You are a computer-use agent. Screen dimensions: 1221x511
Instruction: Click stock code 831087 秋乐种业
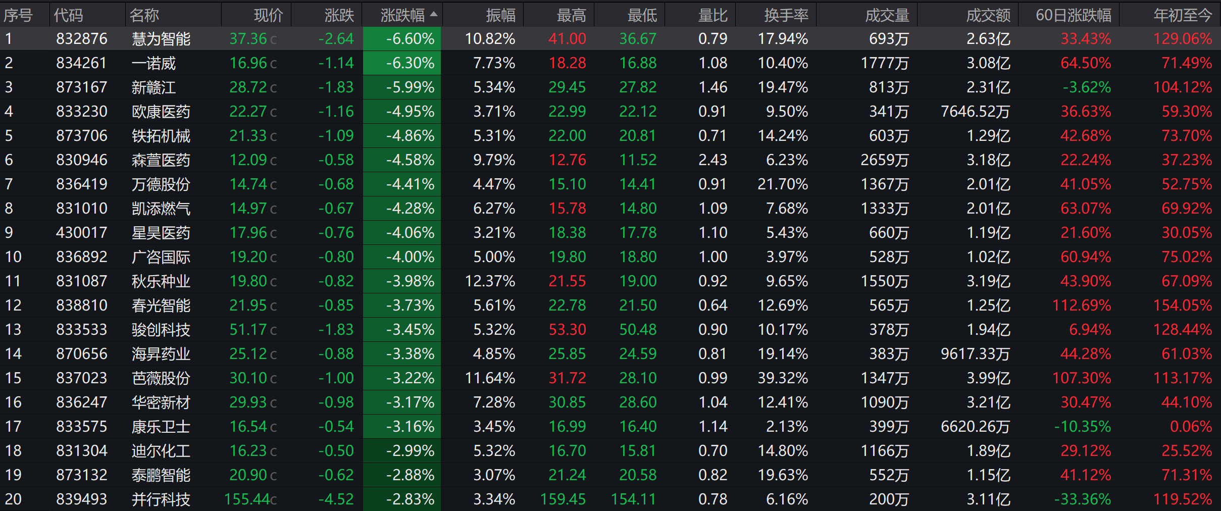coord(82,281)
